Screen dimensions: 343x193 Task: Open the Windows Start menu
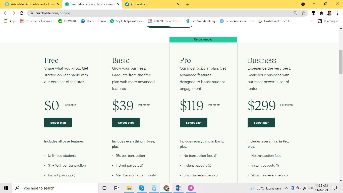click(x=6, y=188)
